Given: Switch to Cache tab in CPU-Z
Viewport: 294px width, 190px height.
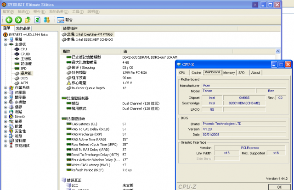Looking at the screenshot, I should 196,73.
